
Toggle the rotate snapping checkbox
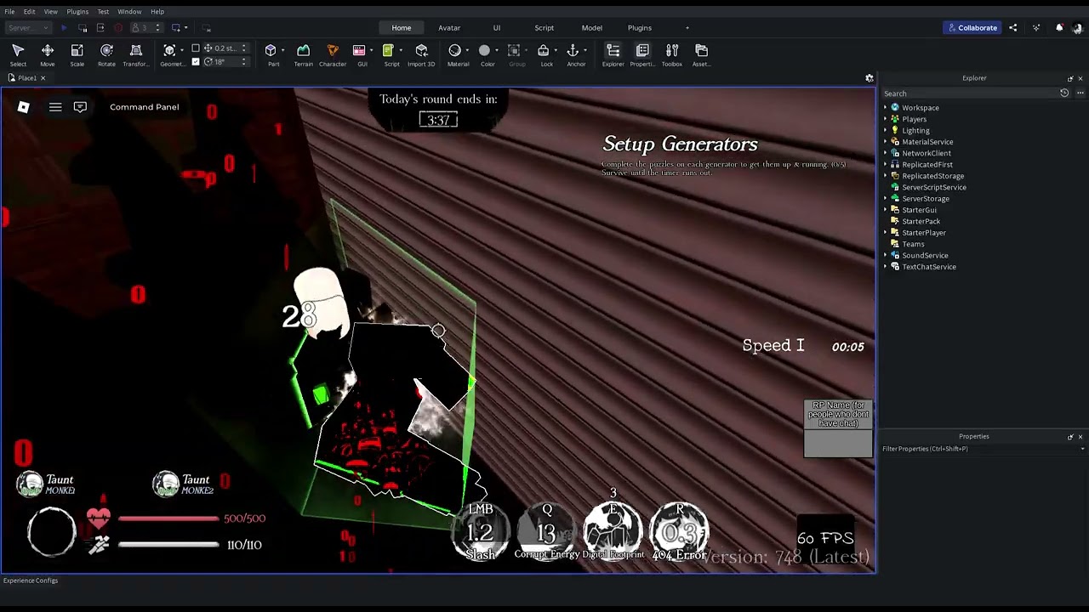(x=196, y=61)
